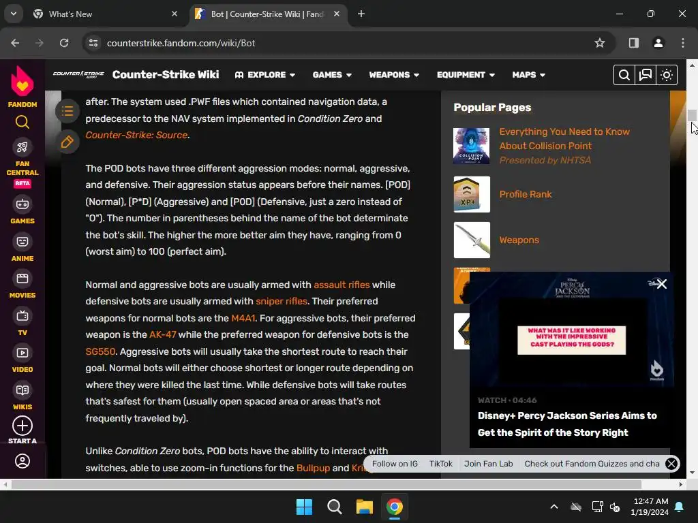Open the Bullpup article link

313,469
